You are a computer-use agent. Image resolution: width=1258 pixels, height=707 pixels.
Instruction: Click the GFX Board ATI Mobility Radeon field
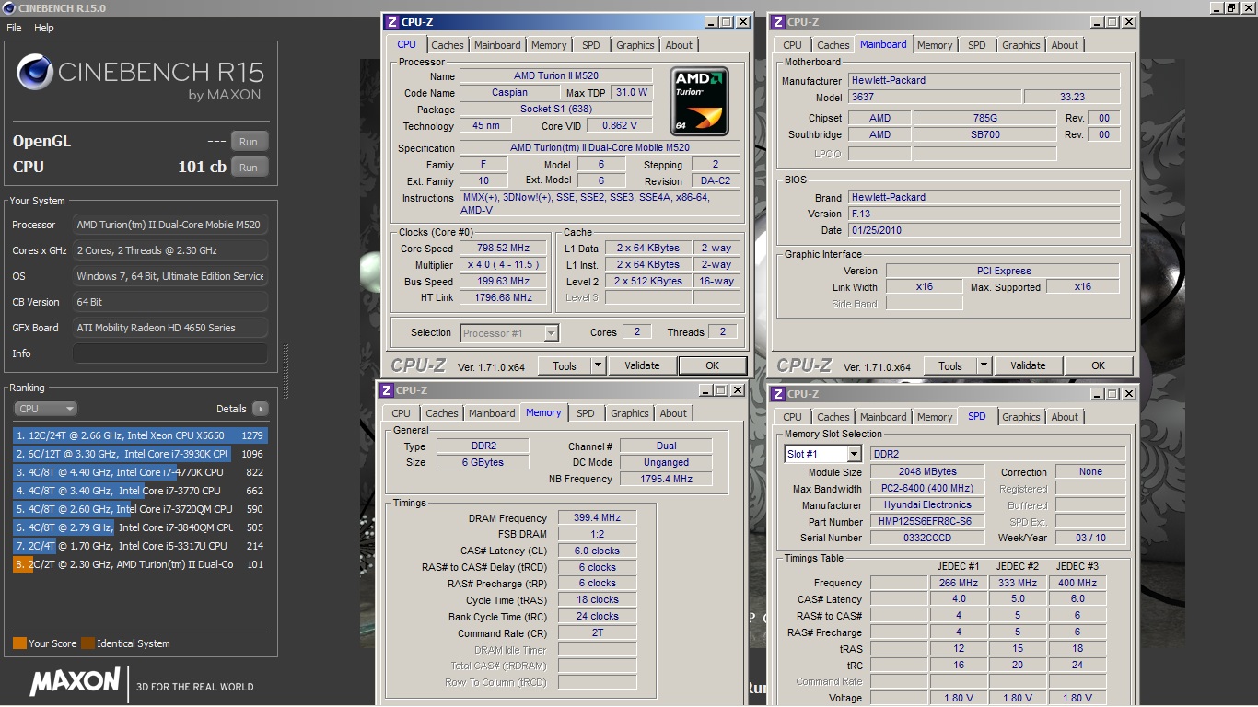[170, 328]
